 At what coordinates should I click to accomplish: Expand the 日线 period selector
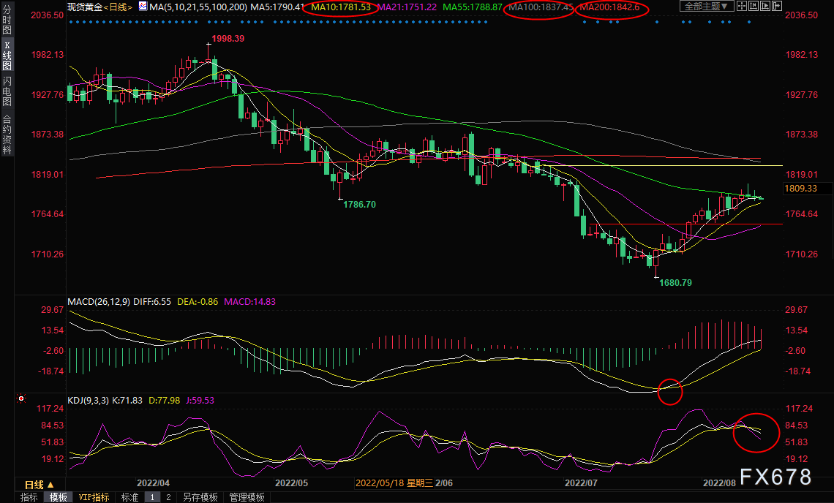point(40,485)
